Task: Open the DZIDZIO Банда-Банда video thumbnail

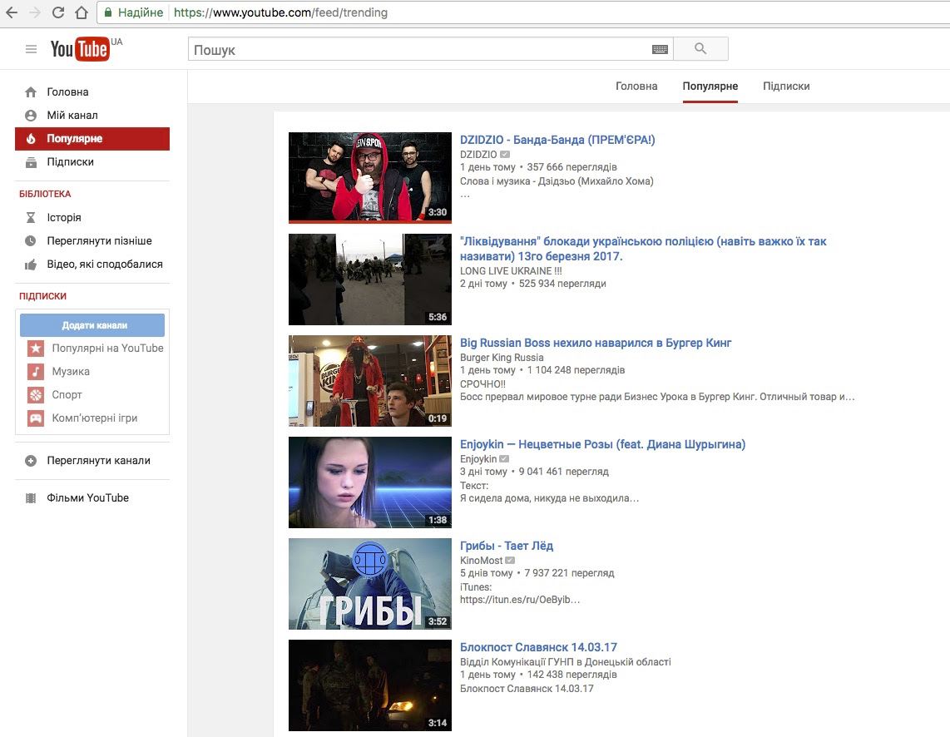Action: tap(370, 177)
